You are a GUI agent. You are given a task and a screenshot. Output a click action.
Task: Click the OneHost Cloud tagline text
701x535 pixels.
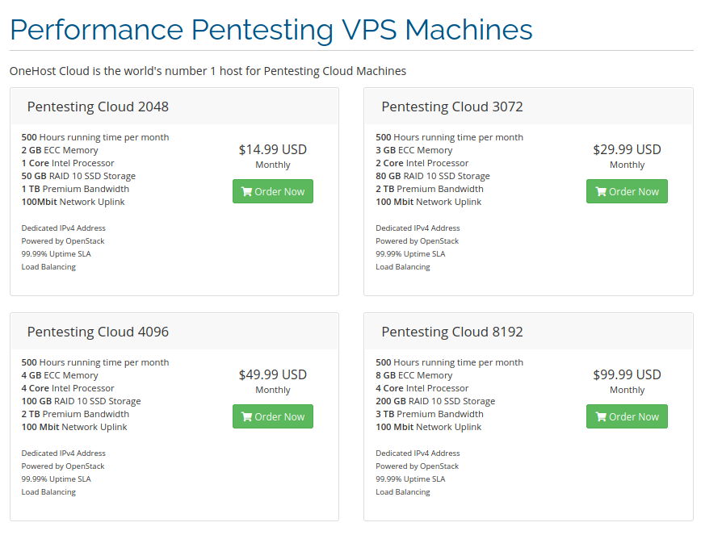[x=208, y=71]
